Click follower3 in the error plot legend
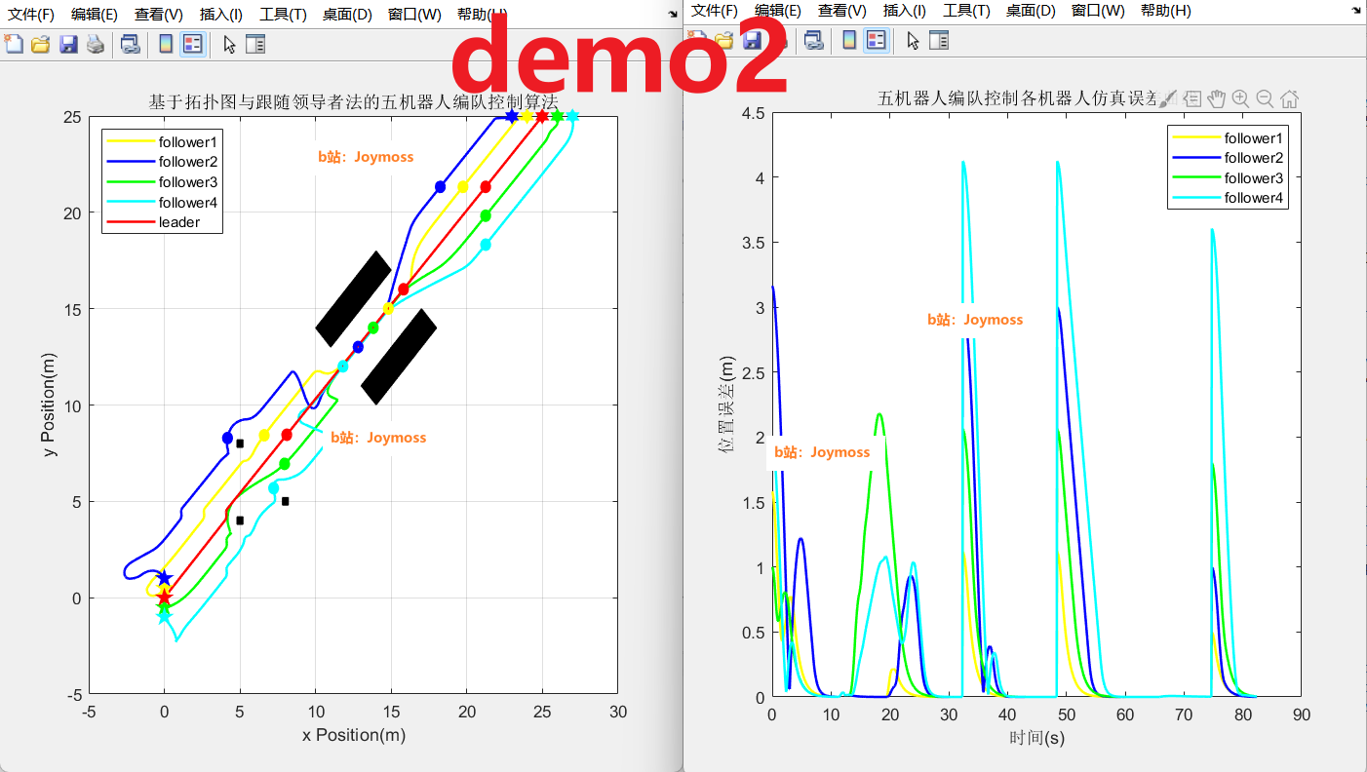The width and height of the screenshot is (1367, 772). click(1256, 178)
